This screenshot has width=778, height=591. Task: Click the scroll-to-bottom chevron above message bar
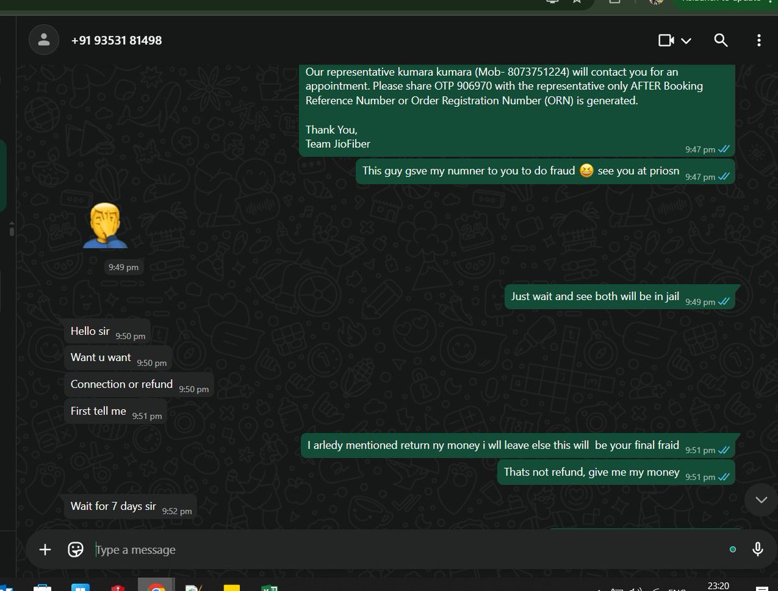pos(760,500)
